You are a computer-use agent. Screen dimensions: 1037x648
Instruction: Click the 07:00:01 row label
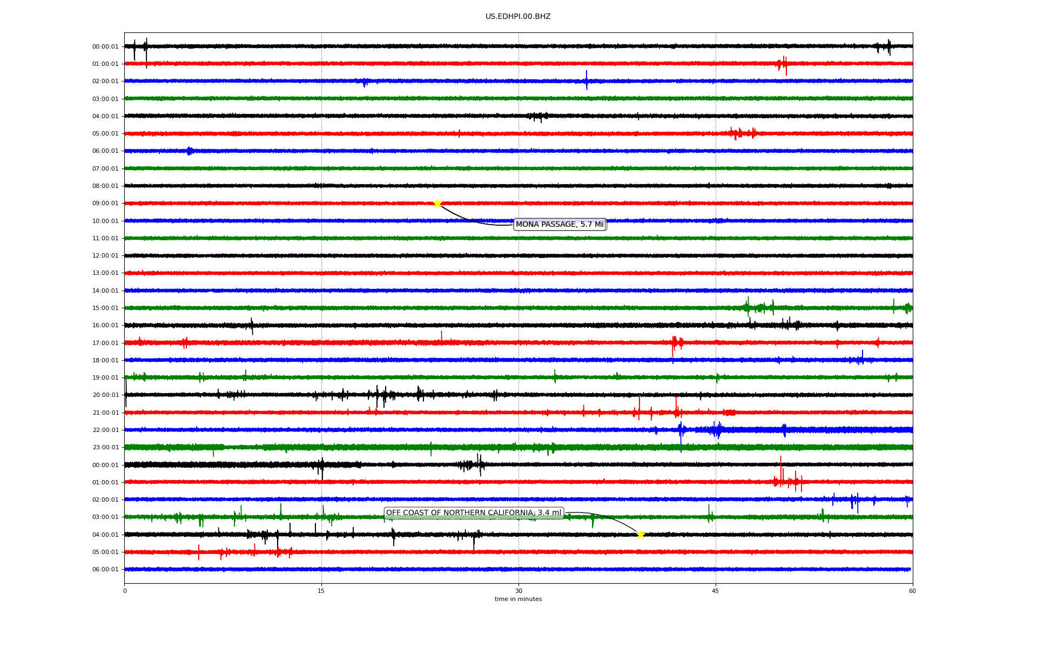(105, 169)
